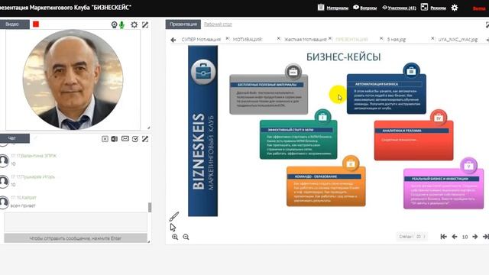This screenshot has width=489, height=275.
Task: Click the purple Реальный бизнес и инвестиции card
Action: [x=443, y=189]
